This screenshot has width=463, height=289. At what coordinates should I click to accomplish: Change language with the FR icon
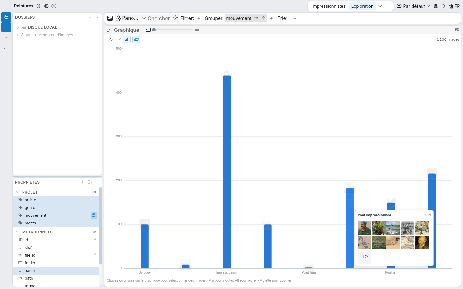pos(454,6)
